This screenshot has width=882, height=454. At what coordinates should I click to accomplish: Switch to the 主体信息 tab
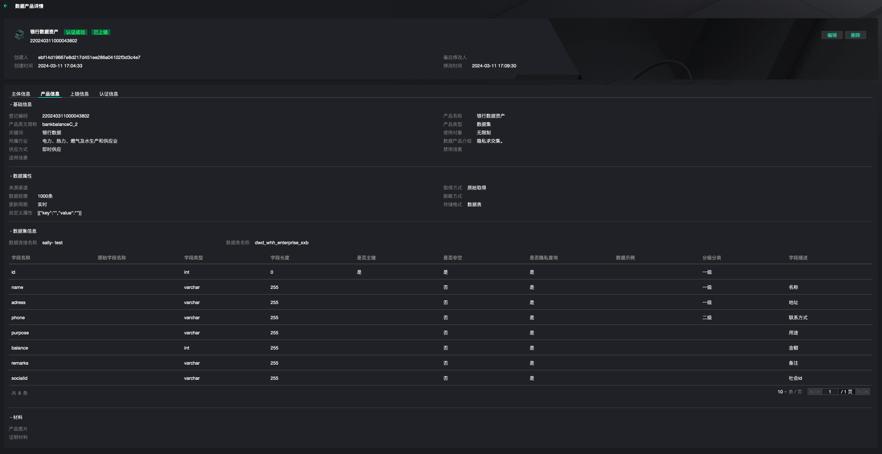click(x=21, y=94)
